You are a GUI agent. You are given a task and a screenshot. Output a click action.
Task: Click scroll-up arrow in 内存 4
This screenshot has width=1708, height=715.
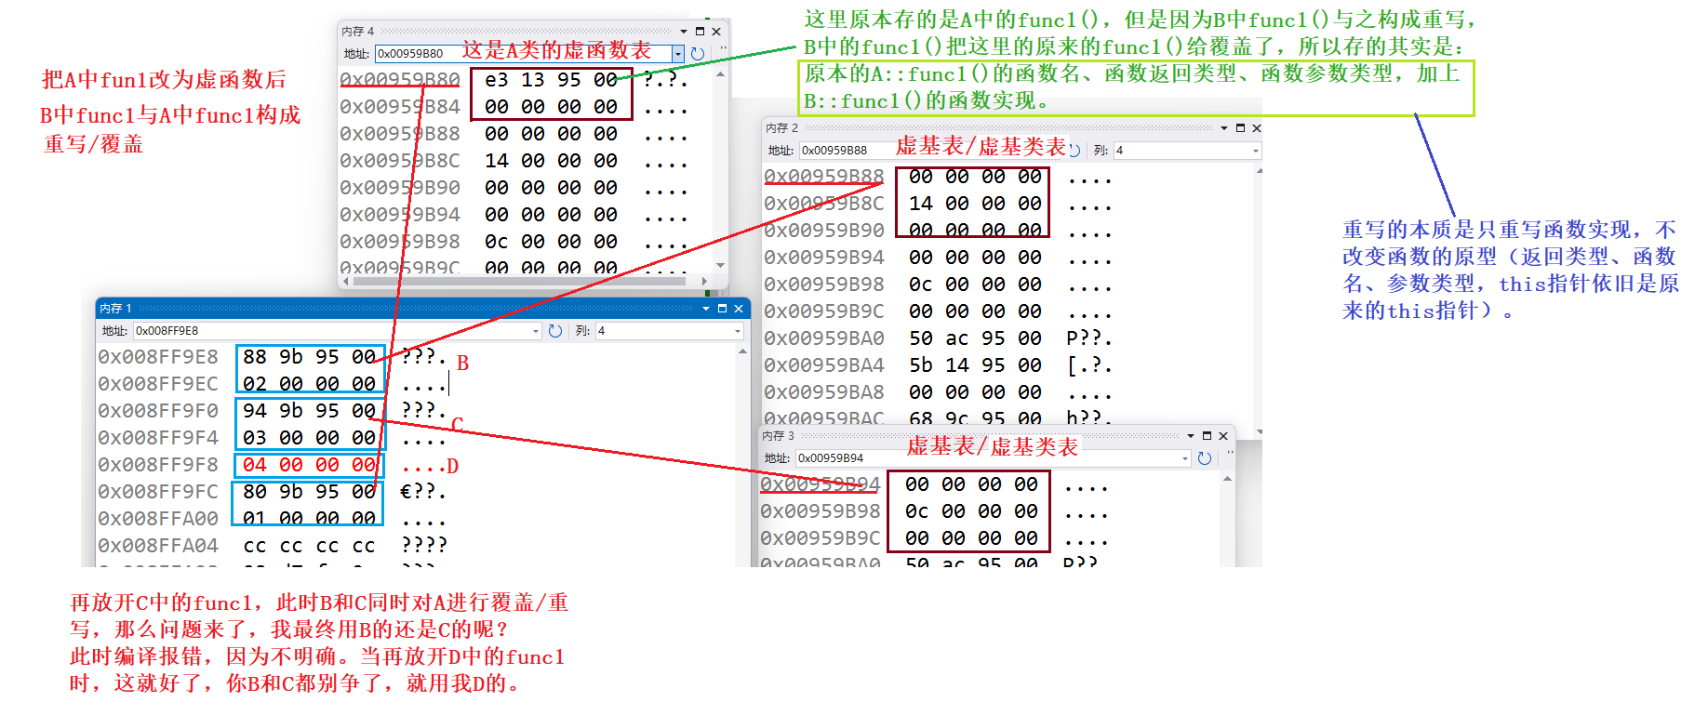(720, 73)
